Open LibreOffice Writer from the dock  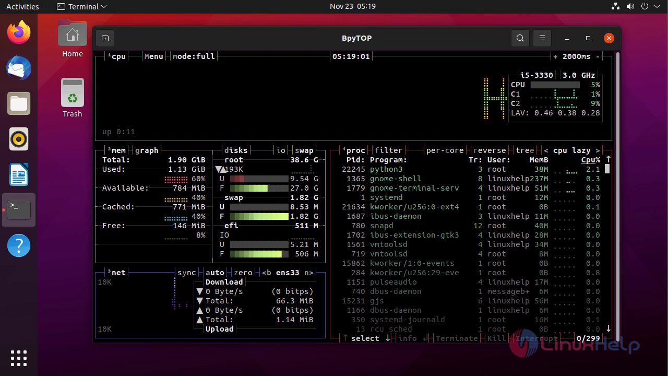coord(19,175)
